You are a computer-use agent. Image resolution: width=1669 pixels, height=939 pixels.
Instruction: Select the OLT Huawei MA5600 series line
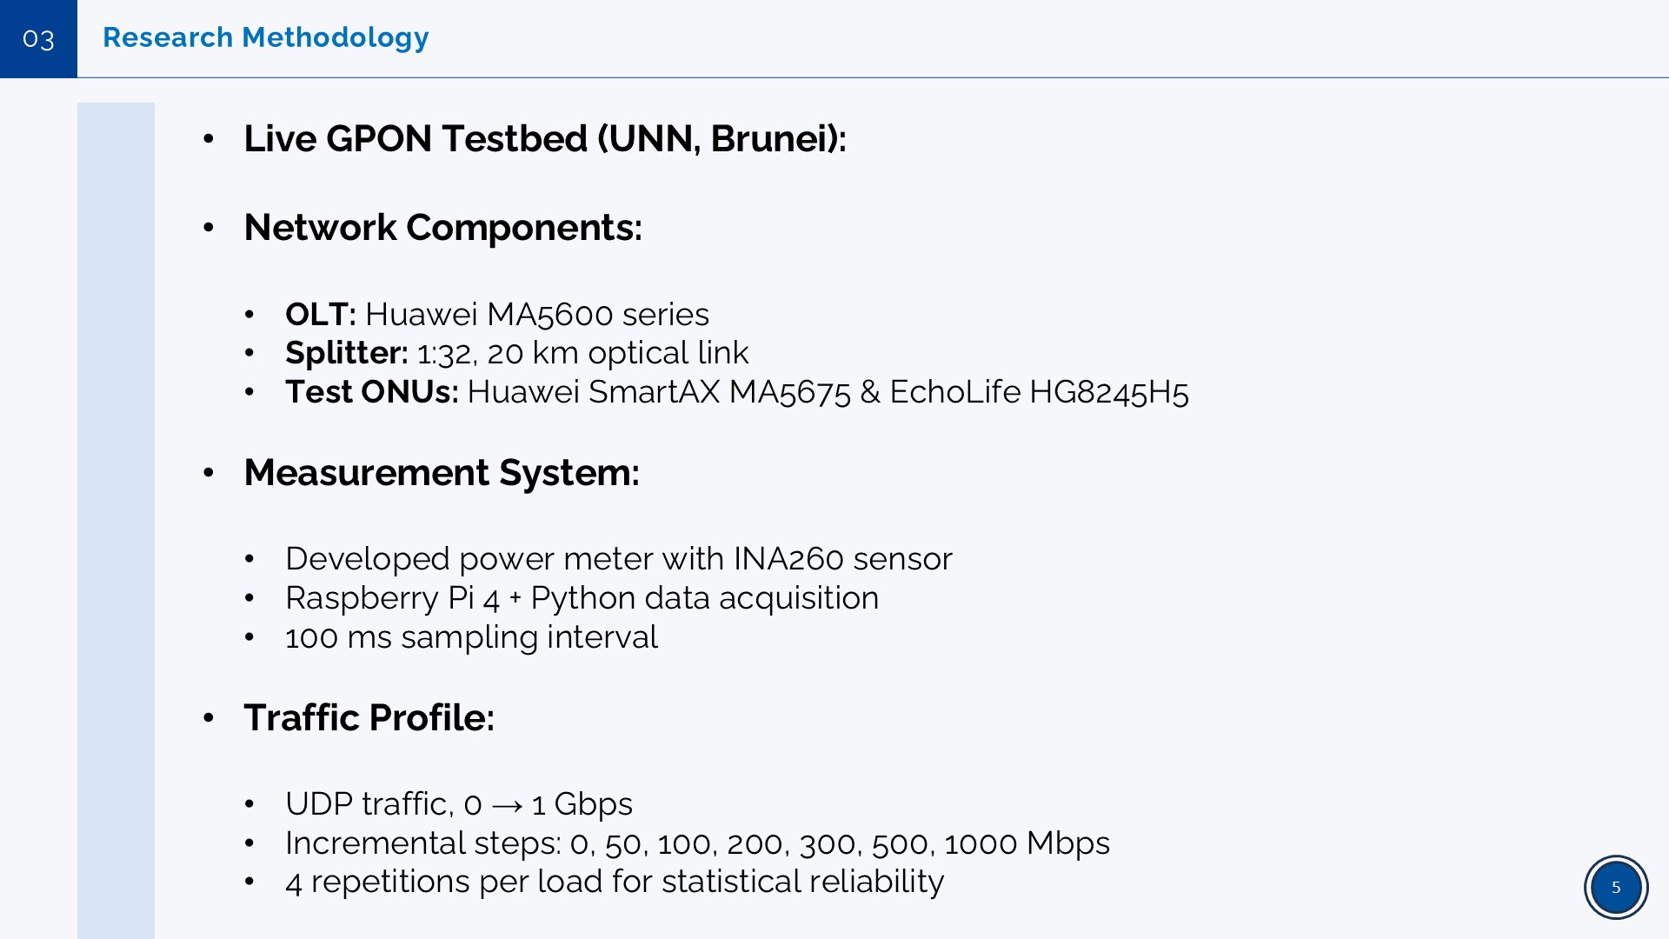coord(497,314)
